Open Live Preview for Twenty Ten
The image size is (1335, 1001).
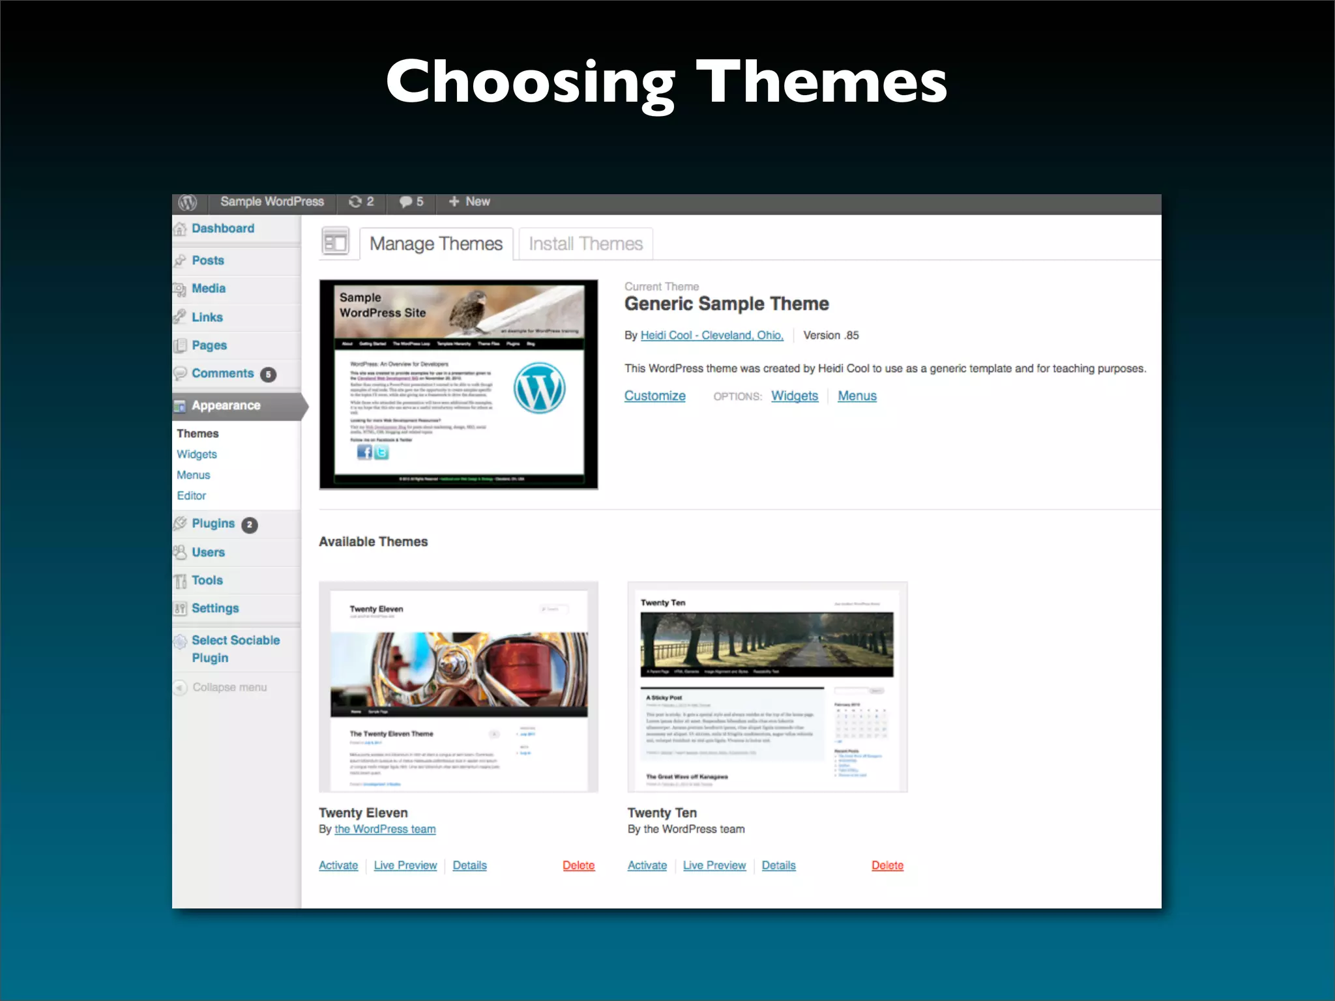(x=714, y=866)
